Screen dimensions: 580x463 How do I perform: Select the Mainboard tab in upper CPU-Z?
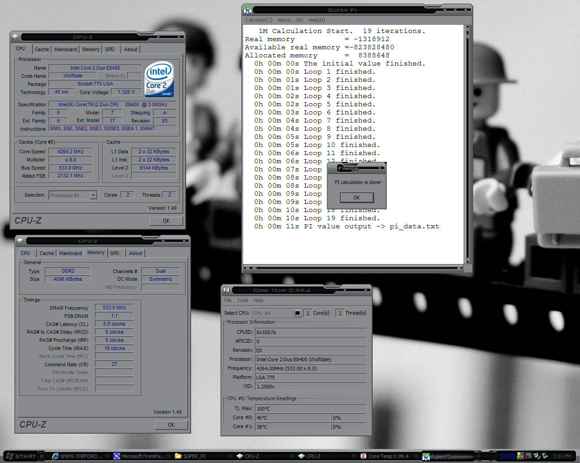(x=66, y=49)
